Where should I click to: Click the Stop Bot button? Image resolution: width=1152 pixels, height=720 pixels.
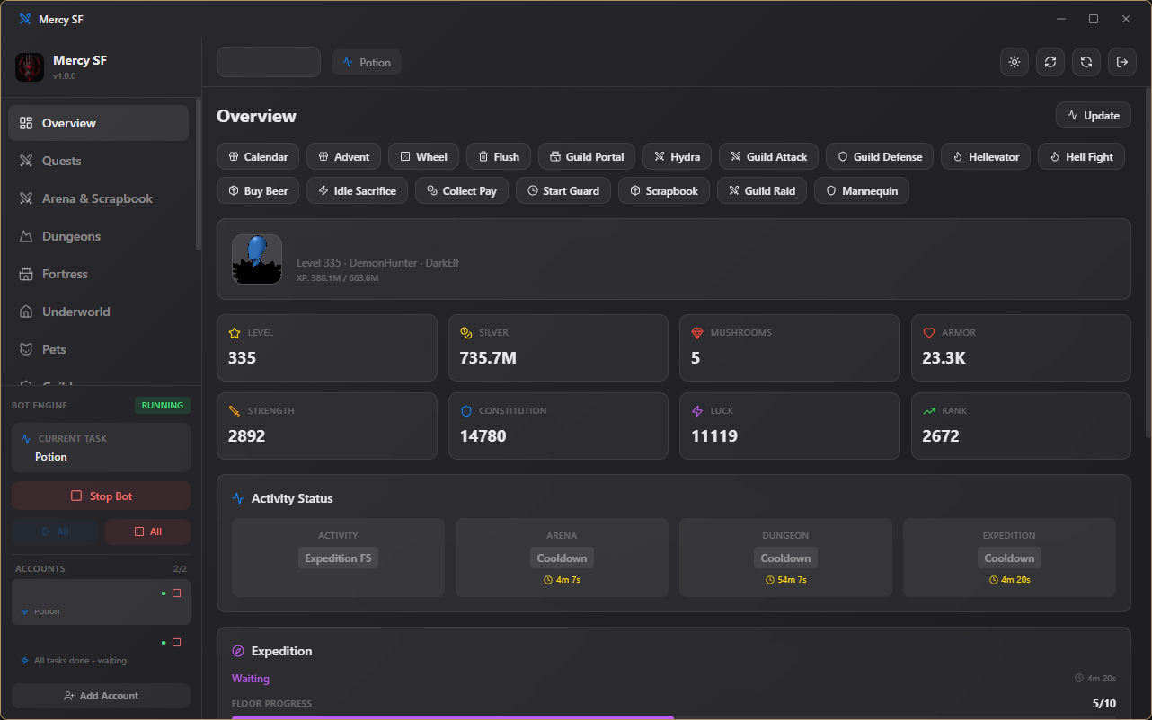tap(101, 496)
